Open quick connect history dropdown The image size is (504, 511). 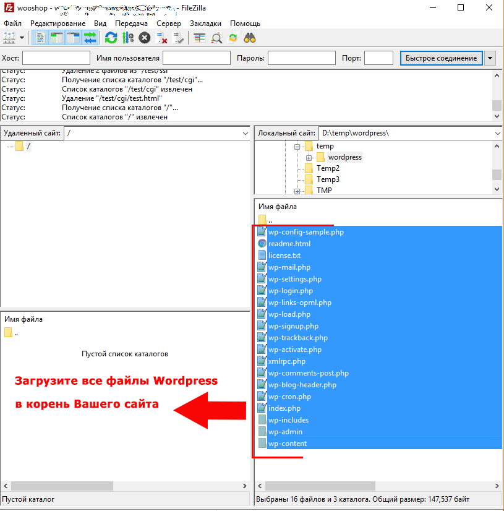490,58
